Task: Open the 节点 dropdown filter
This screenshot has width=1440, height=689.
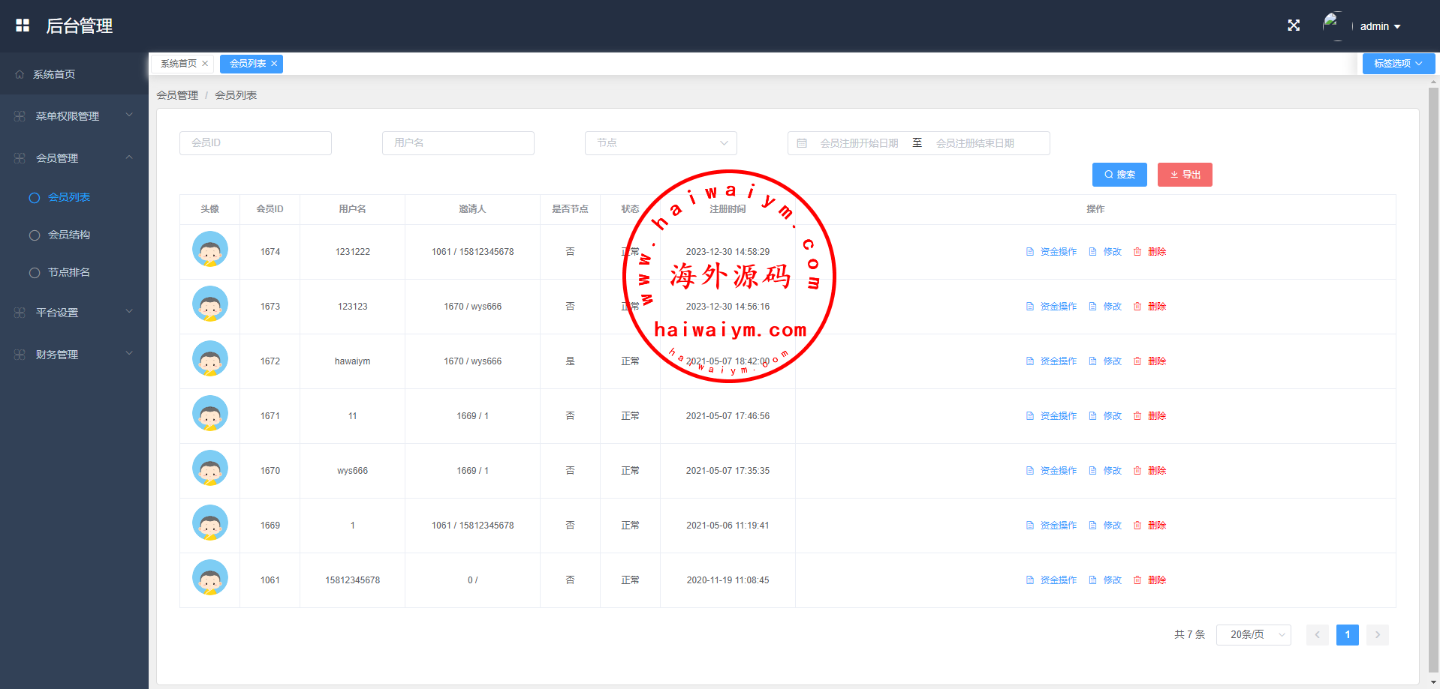Action: pos(661,143)
